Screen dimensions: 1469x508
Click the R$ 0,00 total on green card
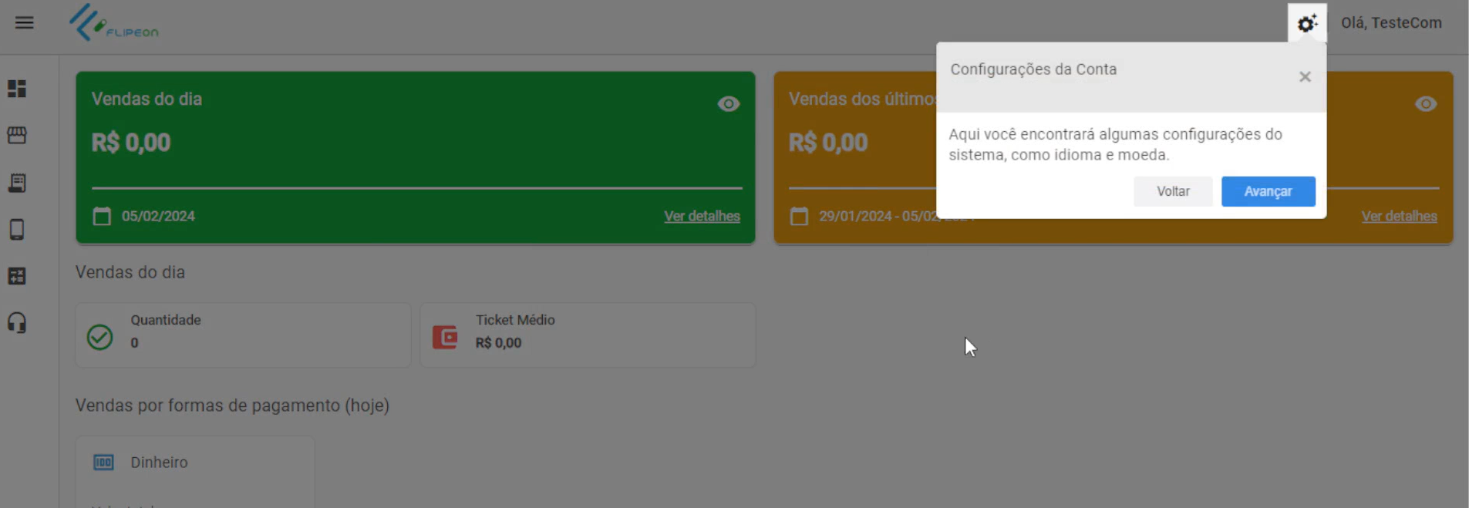pos(131,143)
